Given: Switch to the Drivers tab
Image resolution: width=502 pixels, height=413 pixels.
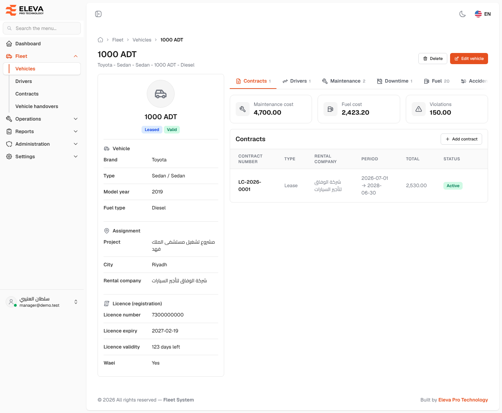Looking at the screenshot, I should point(296,81).
